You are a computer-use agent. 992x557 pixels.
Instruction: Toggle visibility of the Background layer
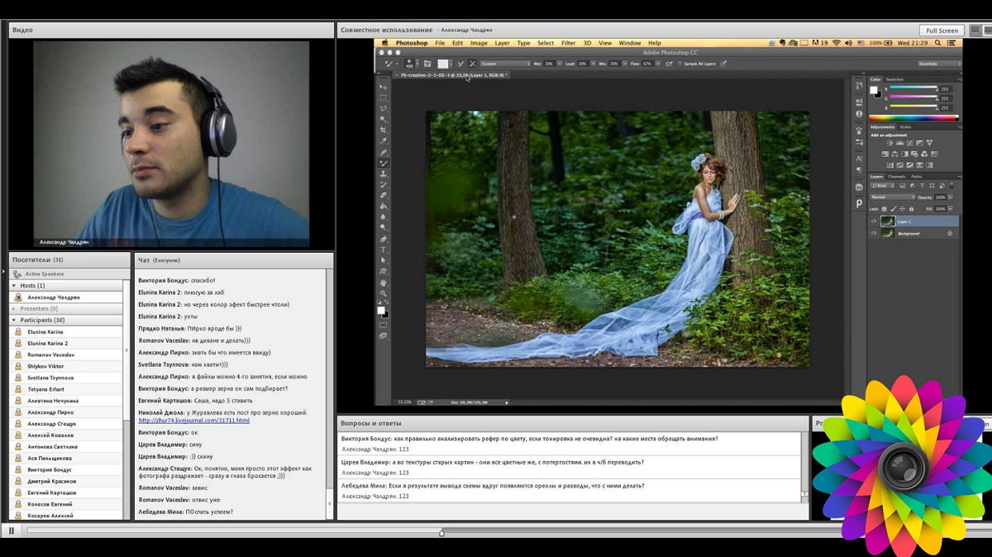click(874, 234)
